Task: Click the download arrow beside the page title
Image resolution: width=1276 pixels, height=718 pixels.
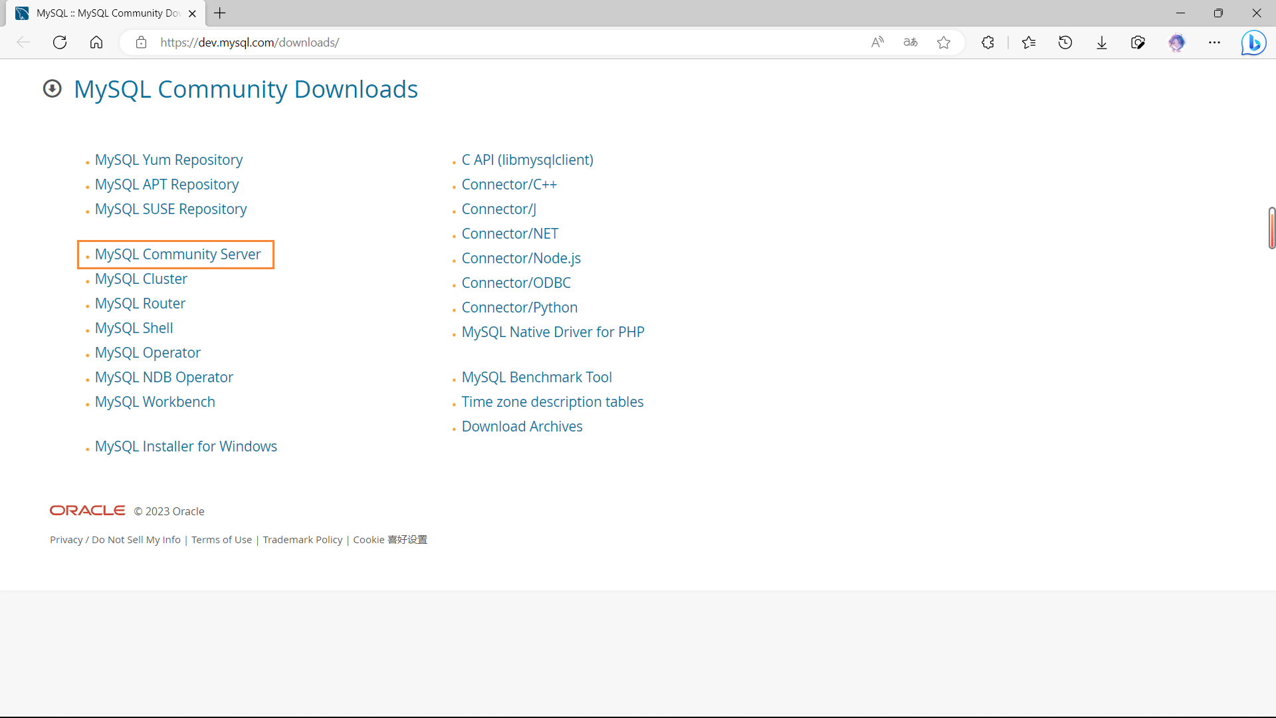Action: [52, 88]
